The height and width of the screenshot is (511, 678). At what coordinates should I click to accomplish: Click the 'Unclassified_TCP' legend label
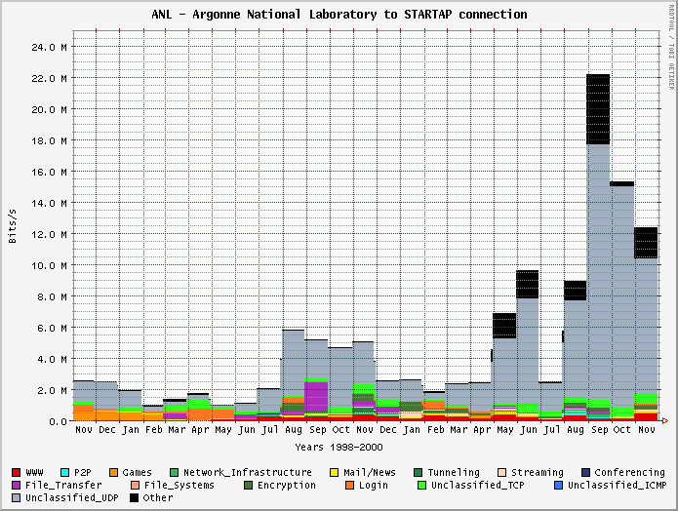(478, 486)
